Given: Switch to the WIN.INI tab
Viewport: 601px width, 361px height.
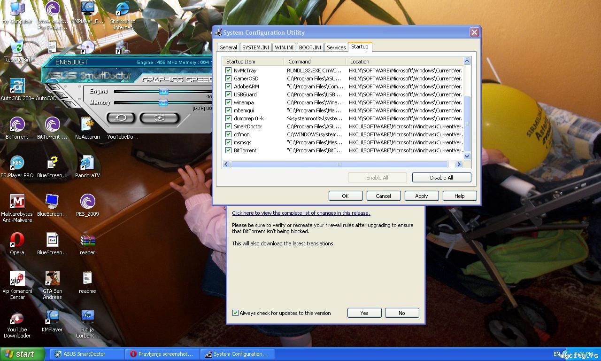Looking at the screenshot, I should (x=284, y=47).
